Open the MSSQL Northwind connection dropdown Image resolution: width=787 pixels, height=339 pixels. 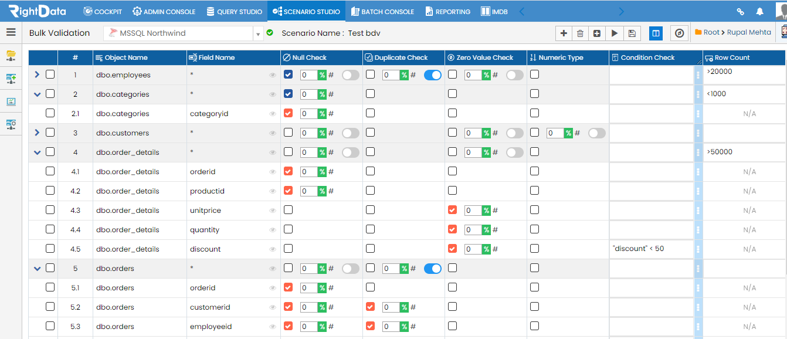258,34
